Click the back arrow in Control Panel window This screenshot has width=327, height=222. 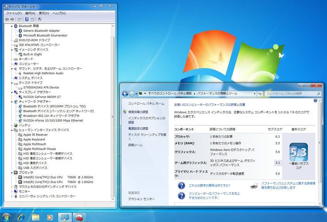(125, 93)
